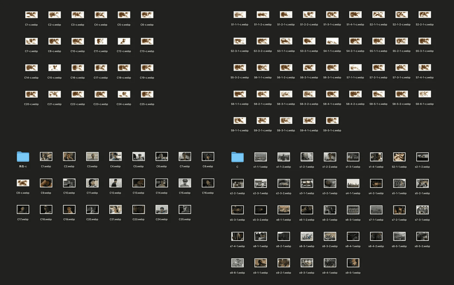The width and height of the screenshot is (454, 285).
Task: Click the S2-2-1-c.webp file icon
Action: 424,15
